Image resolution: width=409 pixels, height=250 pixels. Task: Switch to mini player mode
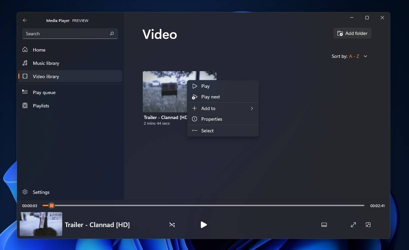368,225
